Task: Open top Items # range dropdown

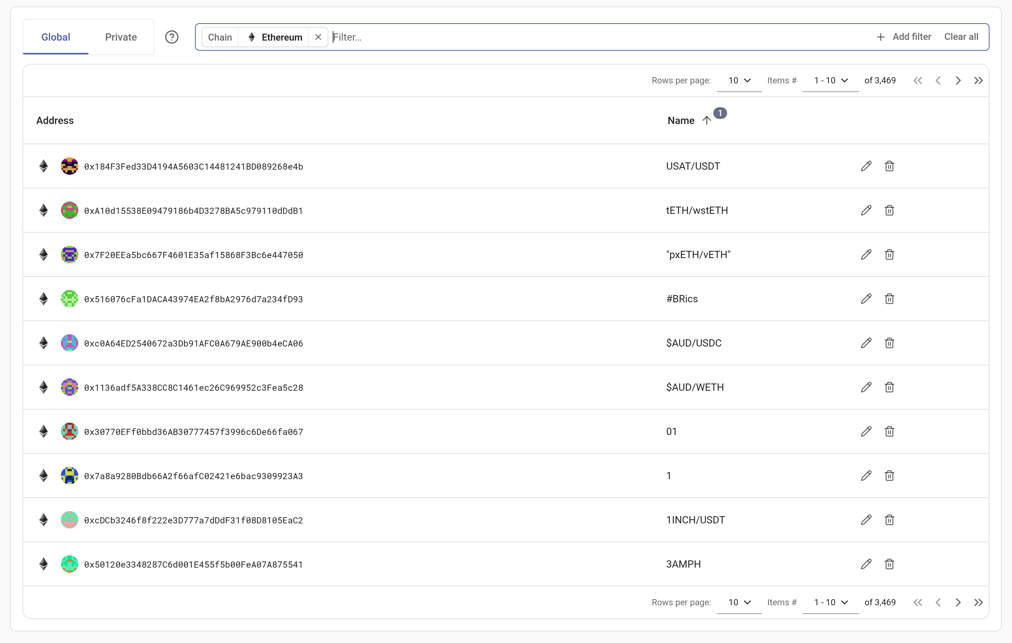Action: 830,80
